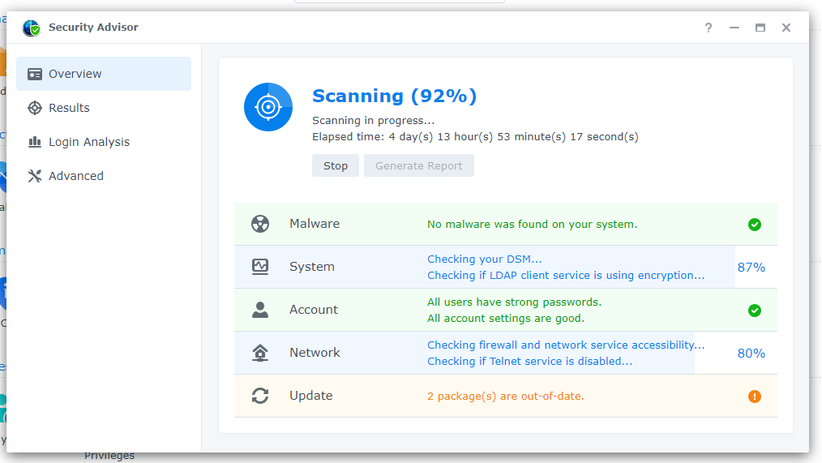Click the green checkmark on Malware row
Screen dimensions: 822x463
pyautogui.click(x=755, y=225)
